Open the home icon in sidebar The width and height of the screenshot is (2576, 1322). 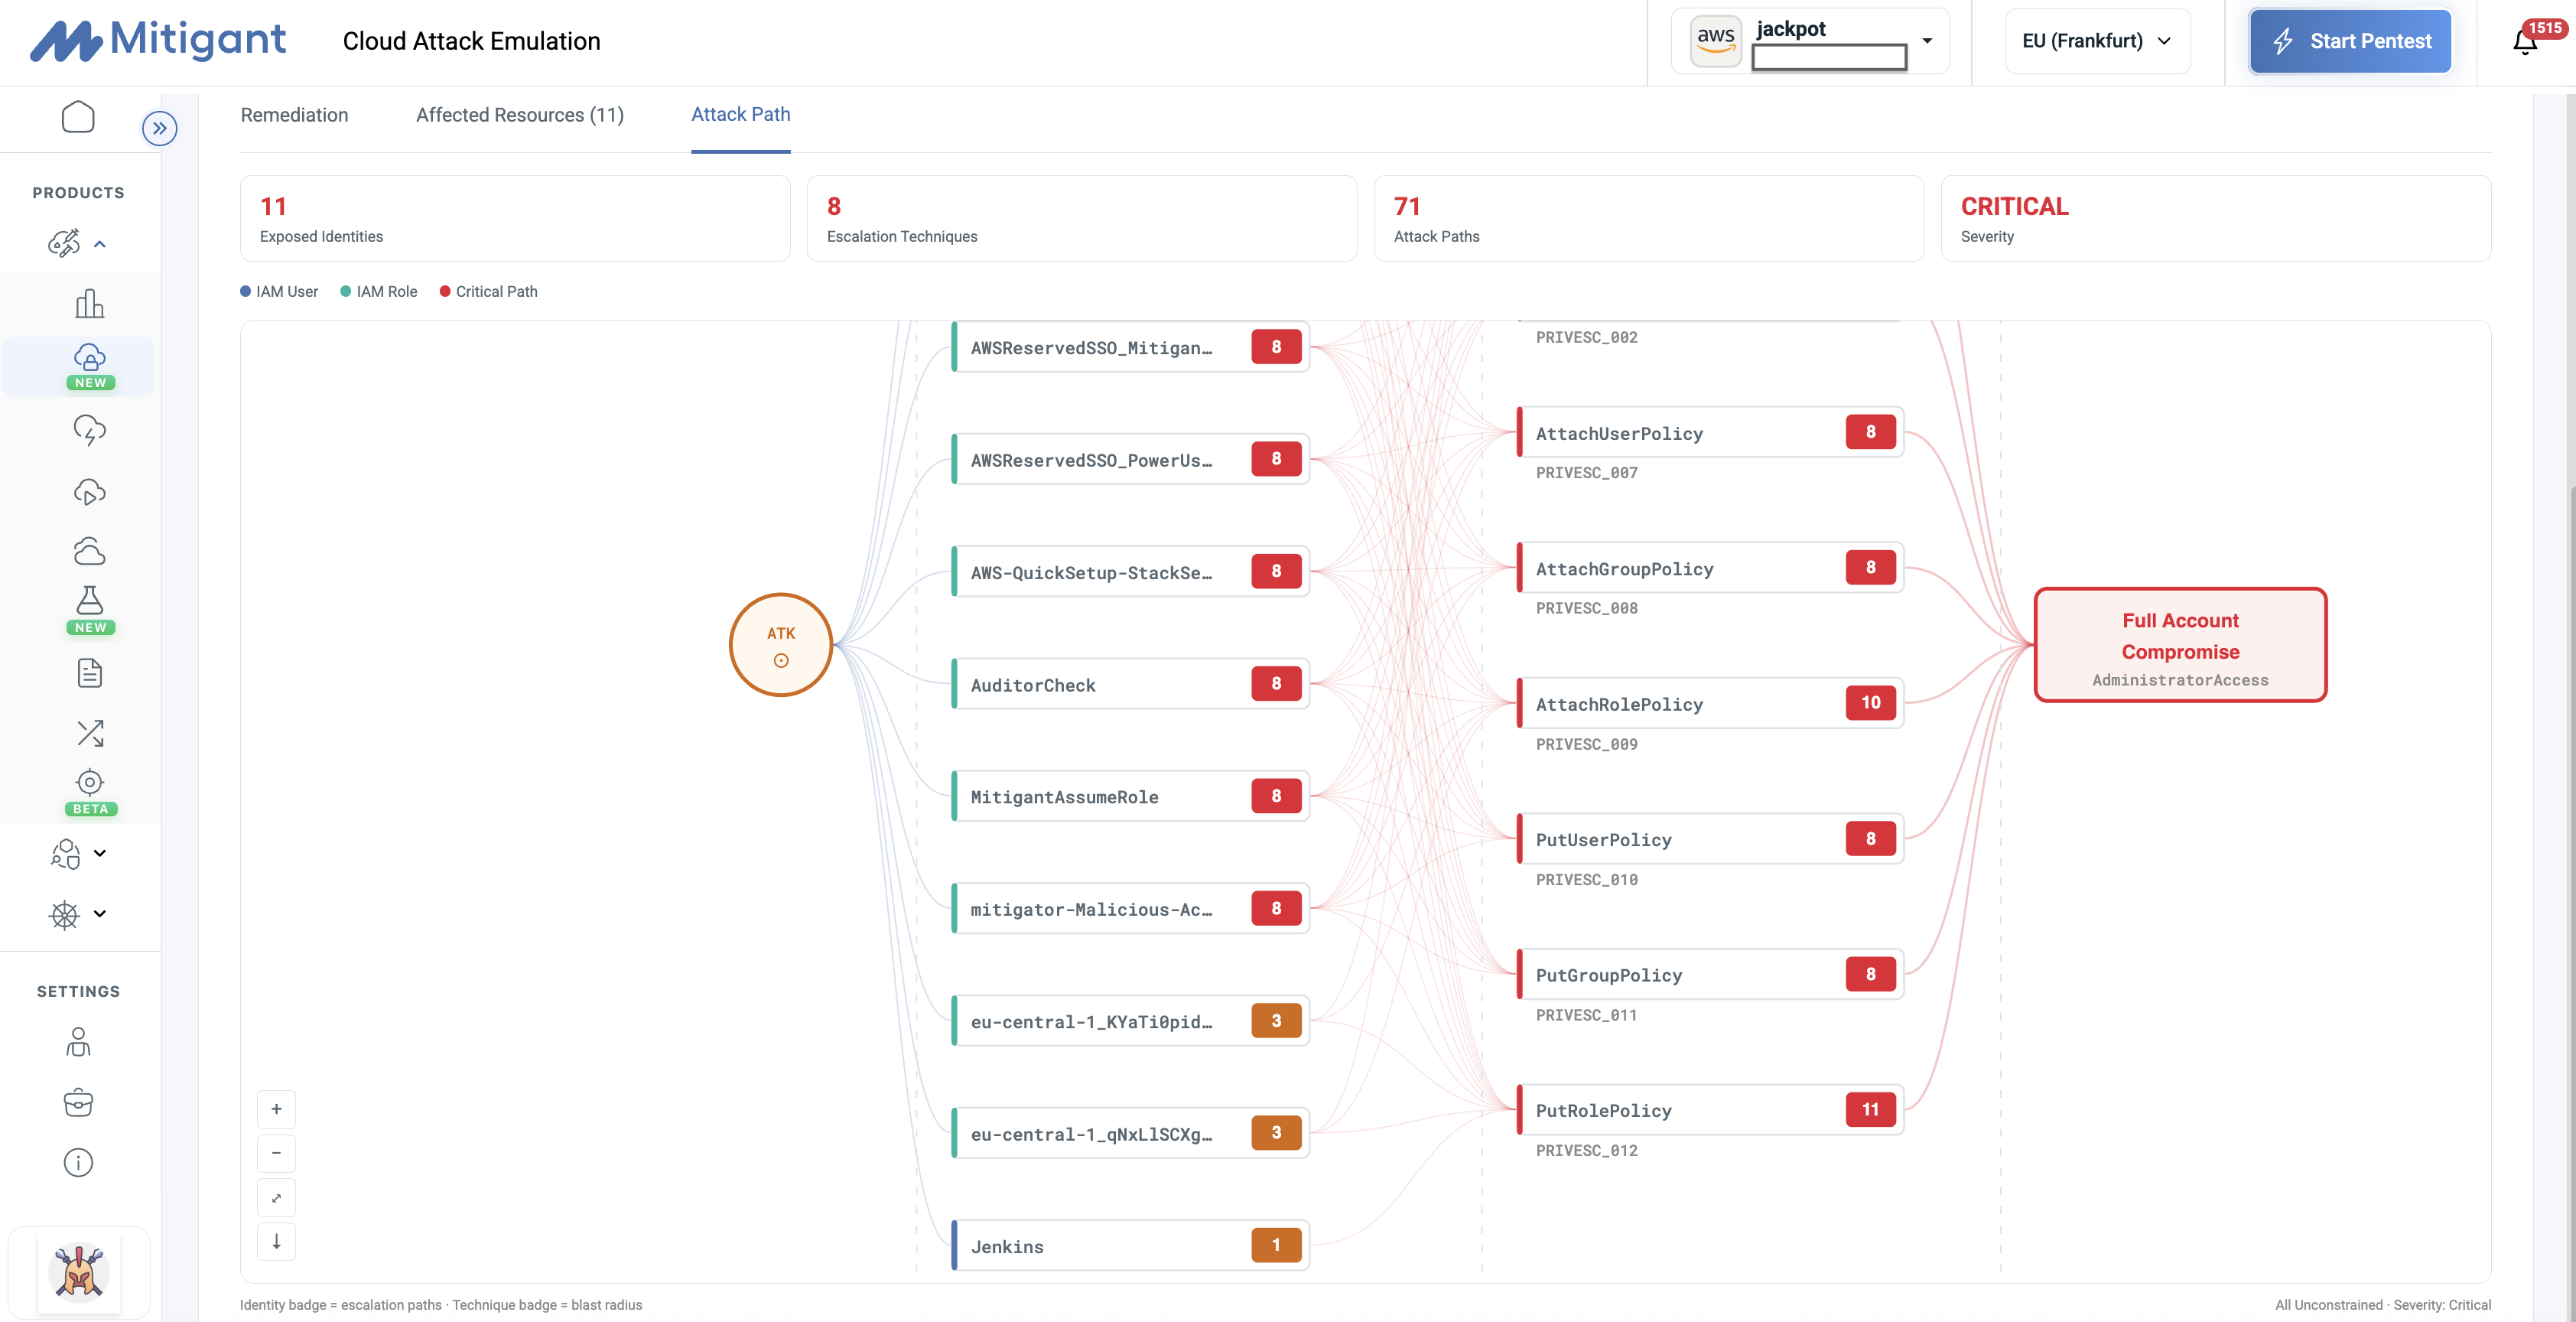78,117
